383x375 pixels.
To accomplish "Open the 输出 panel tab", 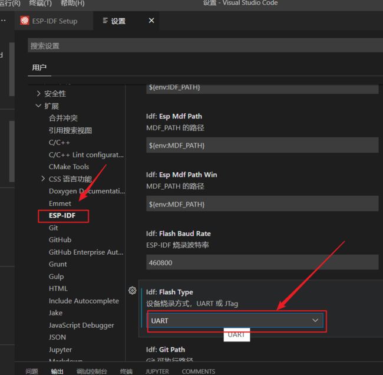I will pos(57,371).
